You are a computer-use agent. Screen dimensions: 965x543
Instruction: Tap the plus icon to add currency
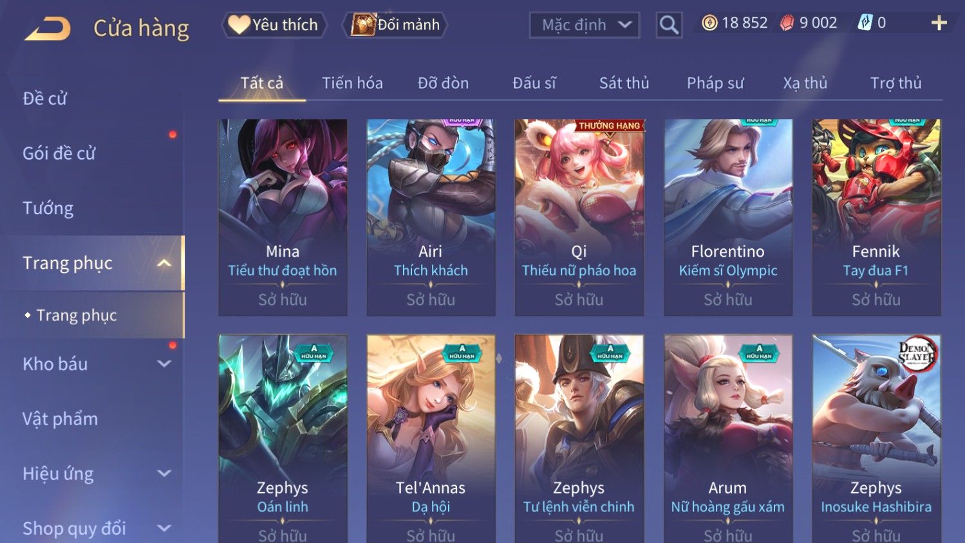tap(939, 23)
